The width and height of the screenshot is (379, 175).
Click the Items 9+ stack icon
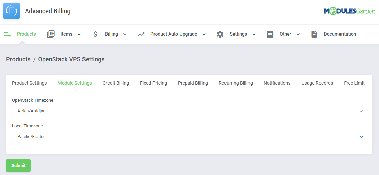(x=51, y=34)
